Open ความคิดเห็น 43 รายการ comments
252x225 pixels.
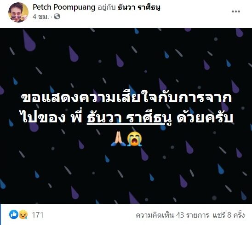coord(172,215)
